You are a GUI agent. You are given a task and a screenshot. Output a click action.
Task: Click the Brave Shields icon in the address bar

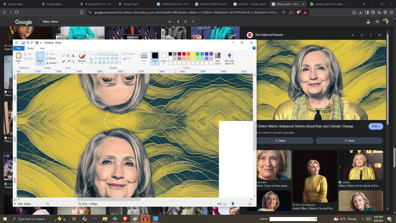coord(298,12)
